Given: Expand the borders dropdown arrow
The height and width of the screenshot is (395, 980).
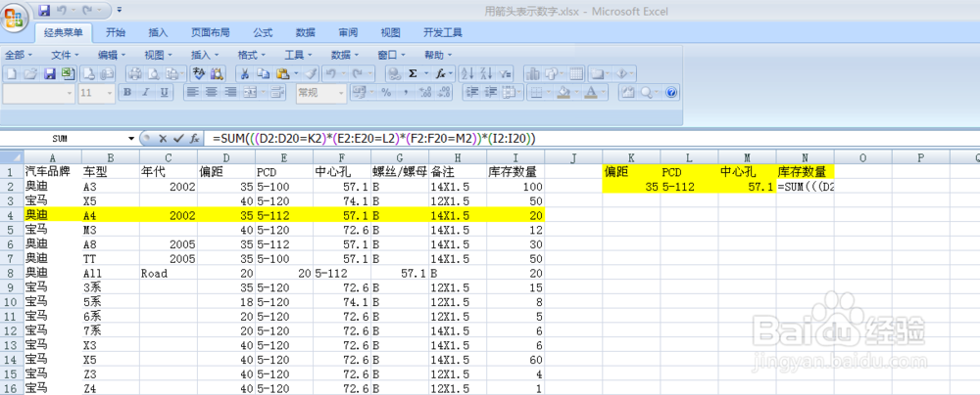Looking at the screenshot, I should 550,93.
